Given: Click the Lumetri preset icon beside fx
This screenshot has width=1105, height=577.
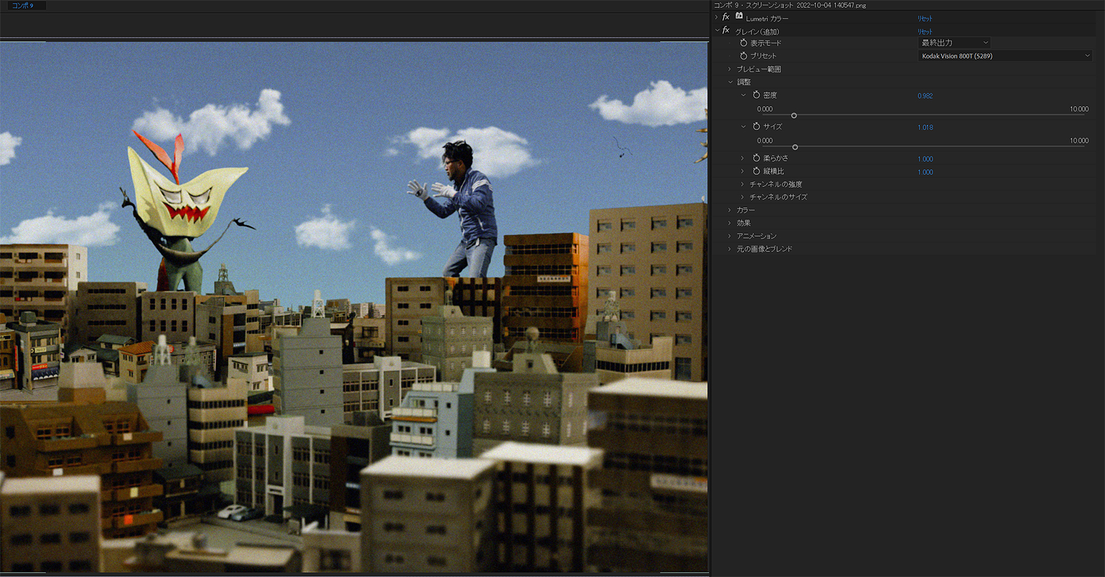Looking at the screenshot, I should 739,17.
